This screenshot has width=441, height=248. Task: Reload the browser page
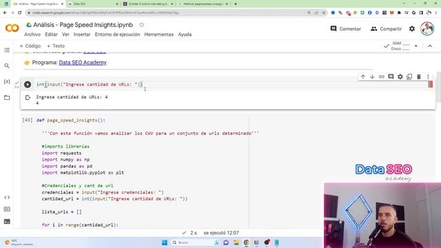[20, 12]
